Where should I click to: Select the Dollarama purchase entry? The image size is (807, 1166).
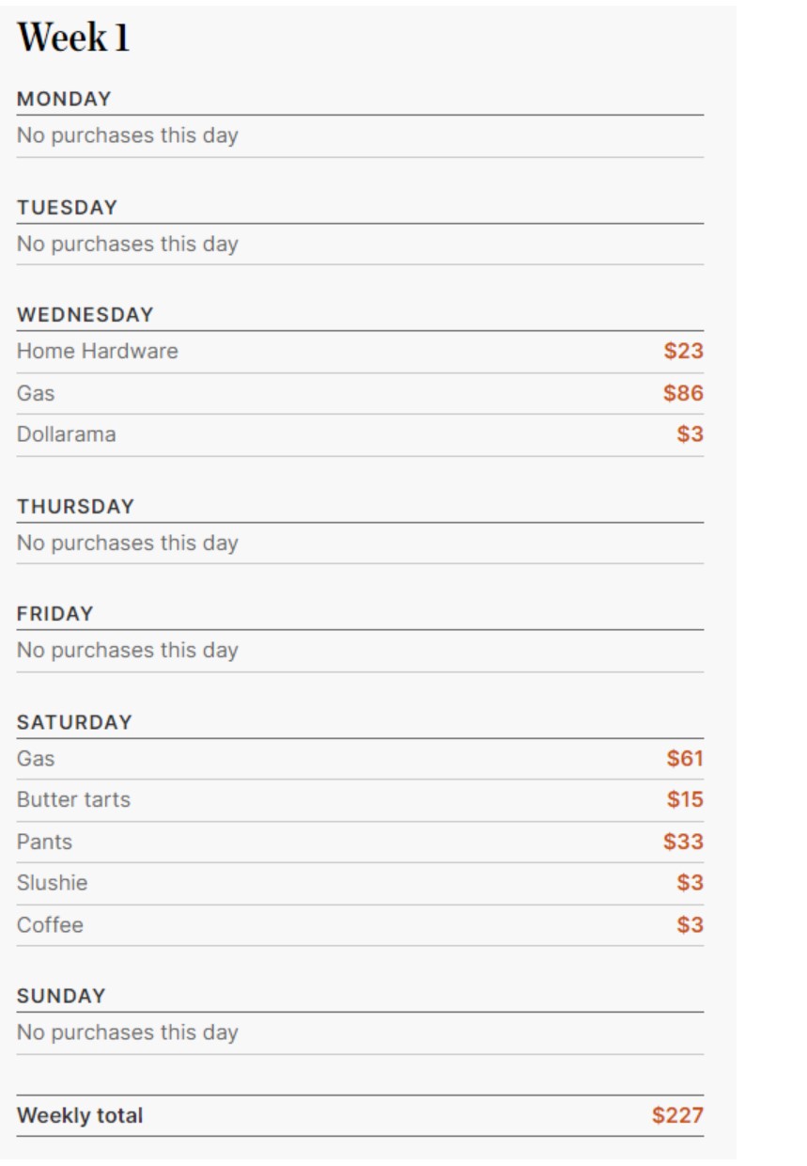(66, 434)
